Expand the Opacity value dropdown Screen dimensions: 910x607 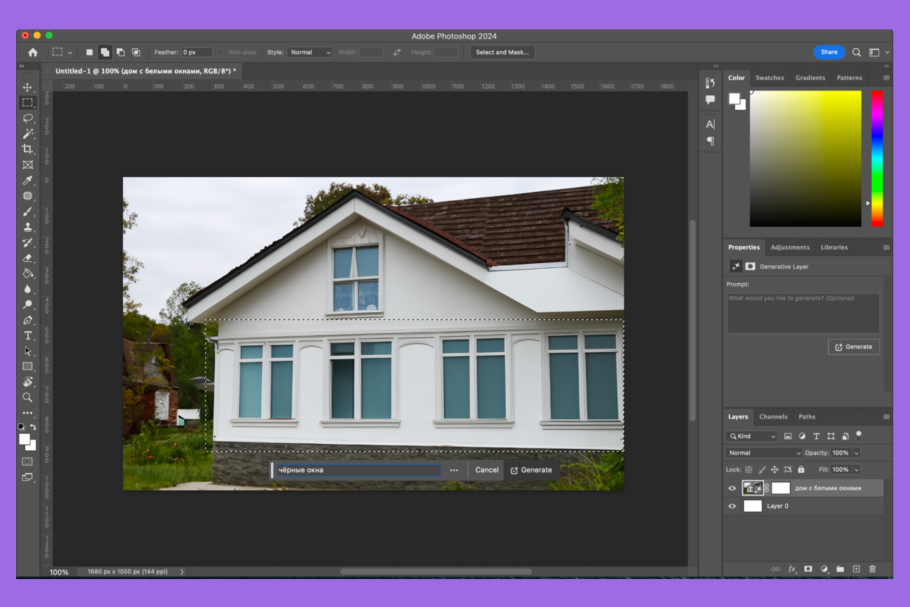[x=856, y=453]
